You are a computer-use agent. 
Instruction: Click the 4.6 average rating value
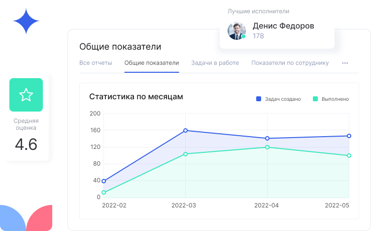[26, 145]
